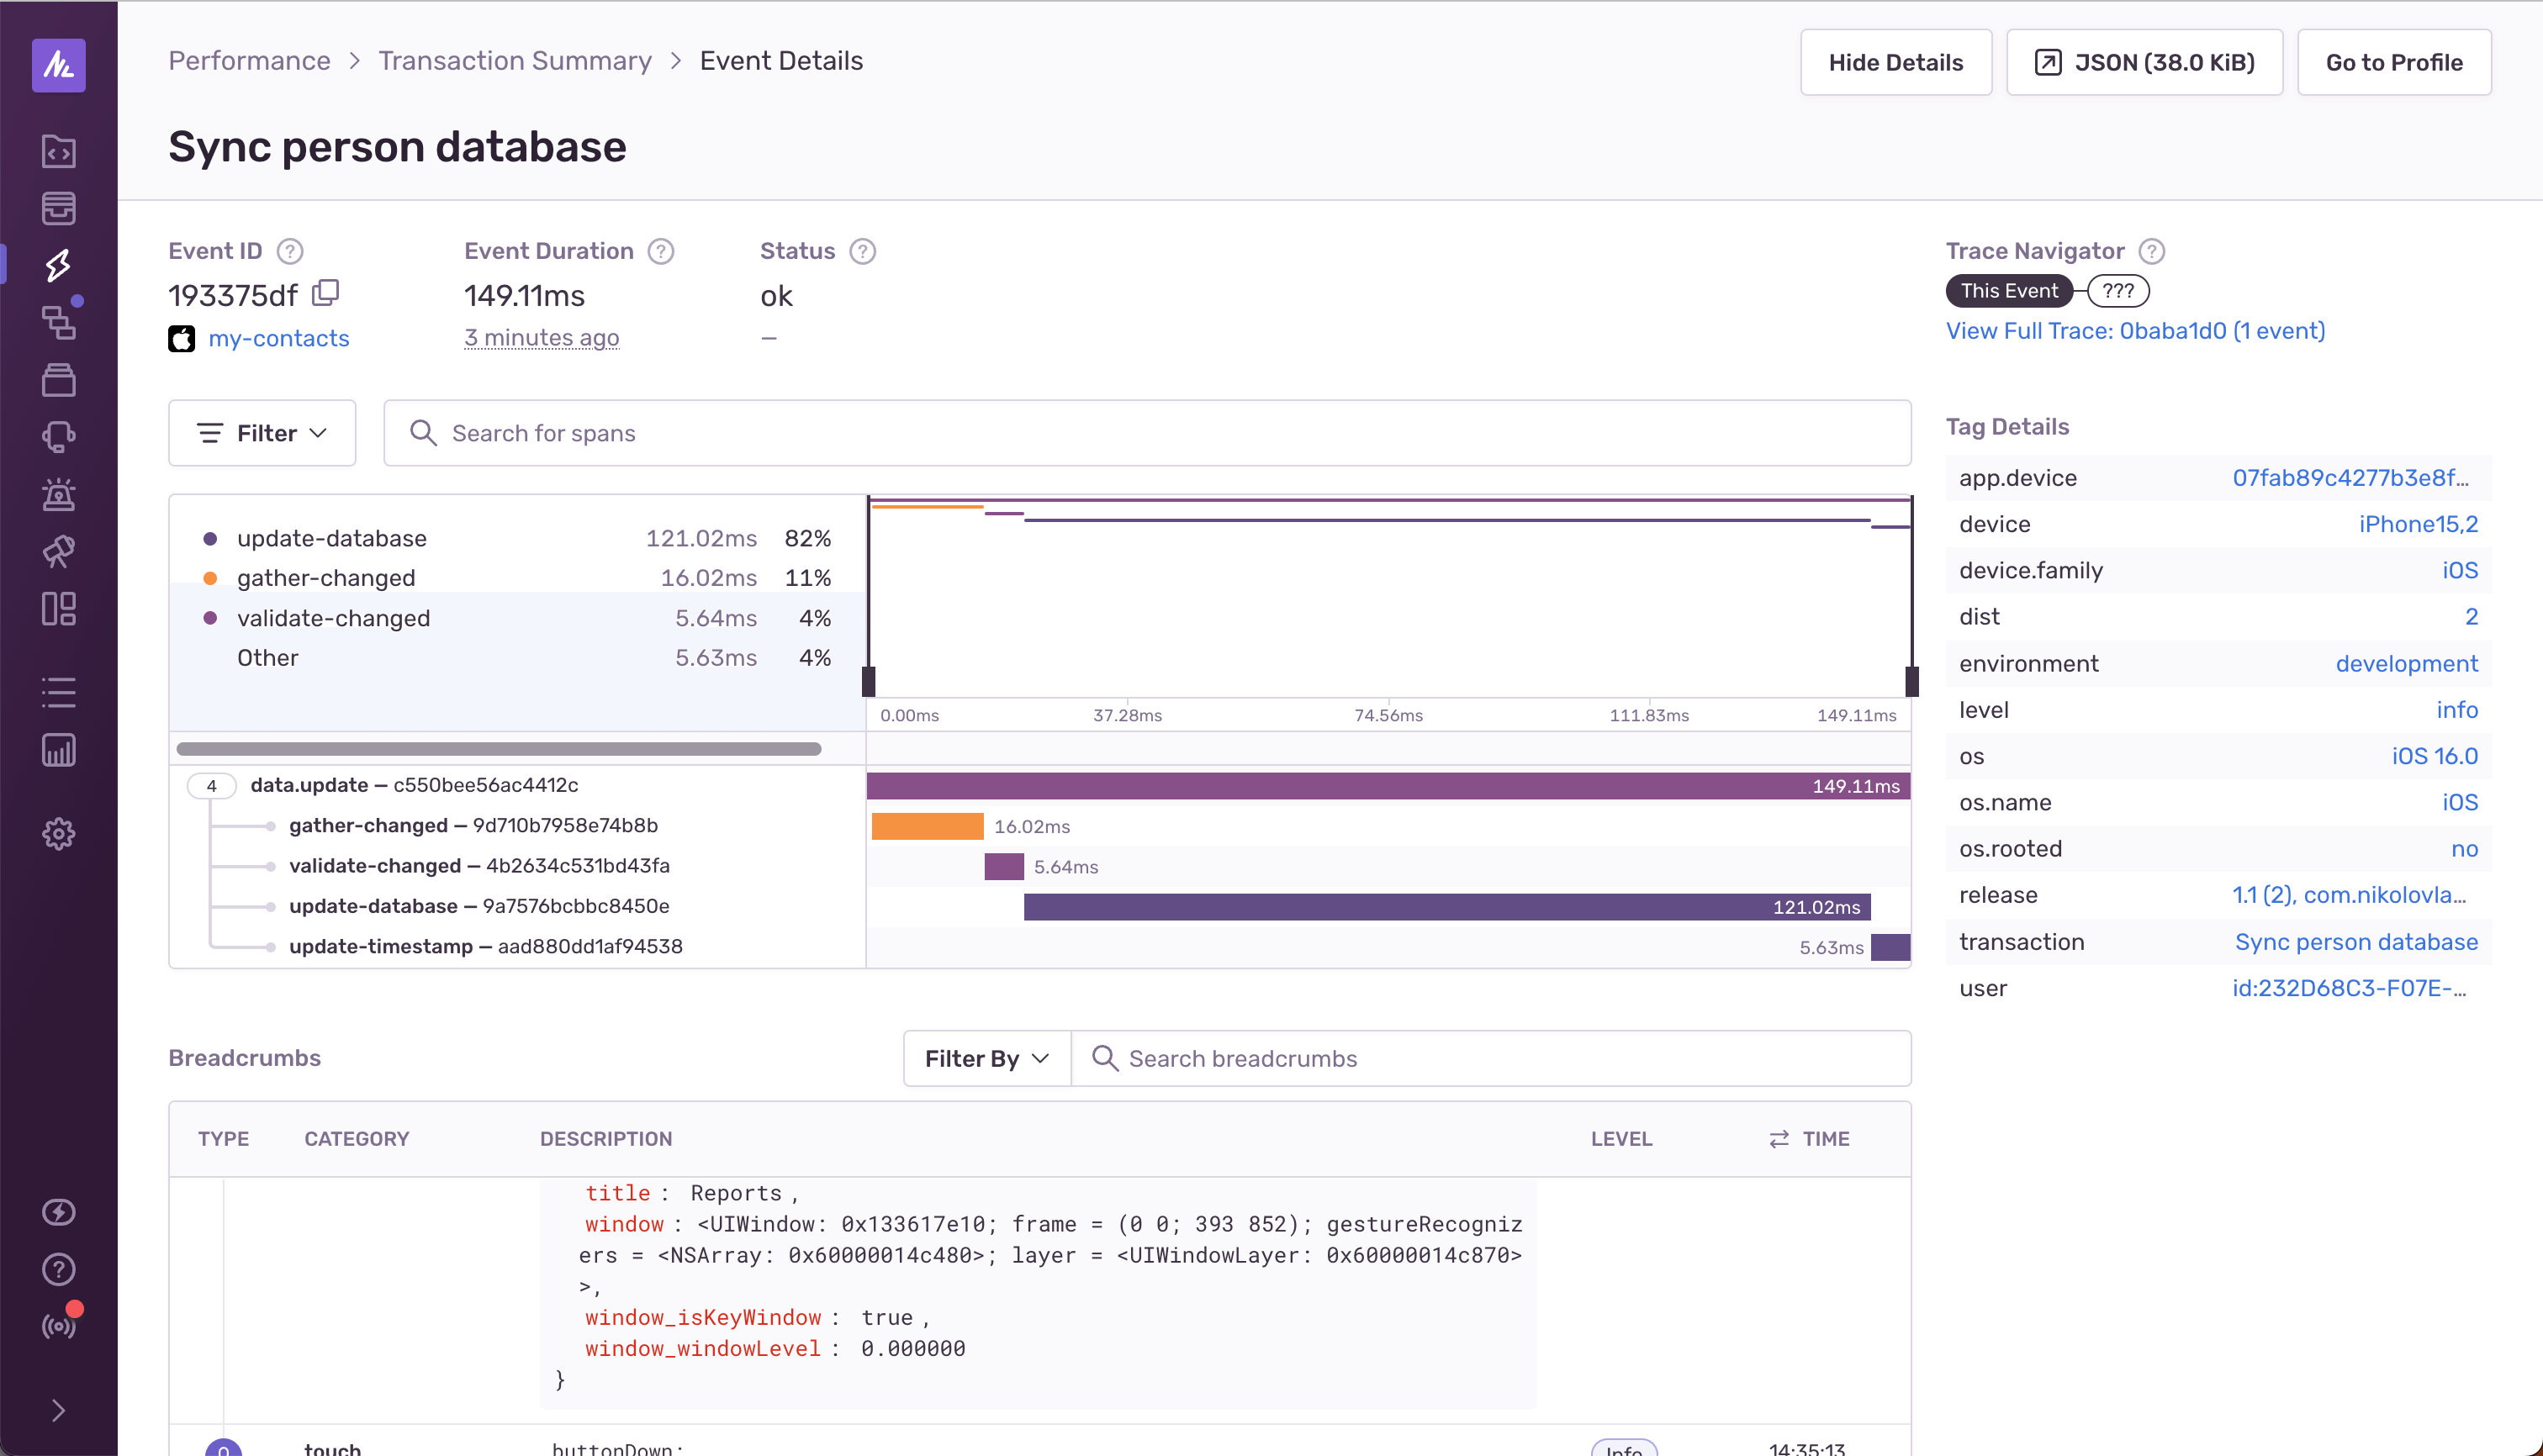
Task: Click the horizontal scrollbar under span list
Action: click(498, 749)
